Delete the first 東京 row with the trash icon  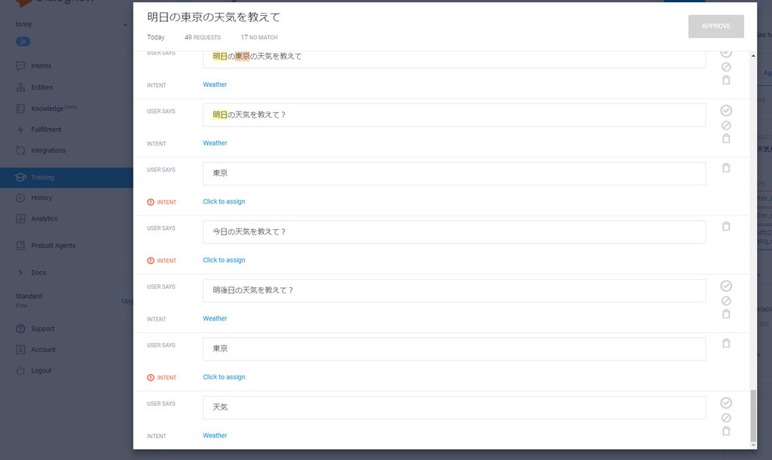tap(726, 168)
